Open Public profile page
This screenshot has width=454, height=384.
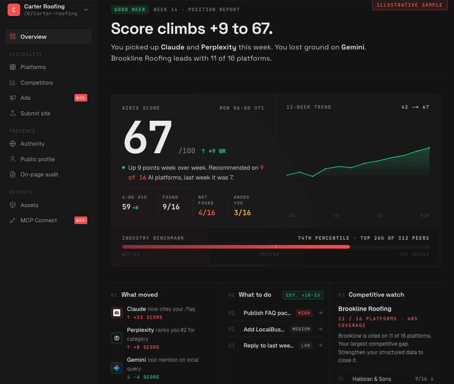[x=49, y=159]
